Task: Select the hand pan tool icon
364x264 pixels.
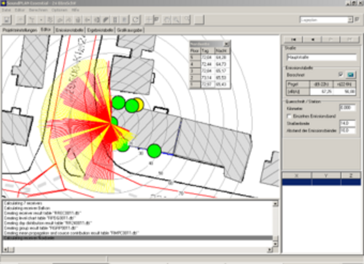Action: point(167,20)
